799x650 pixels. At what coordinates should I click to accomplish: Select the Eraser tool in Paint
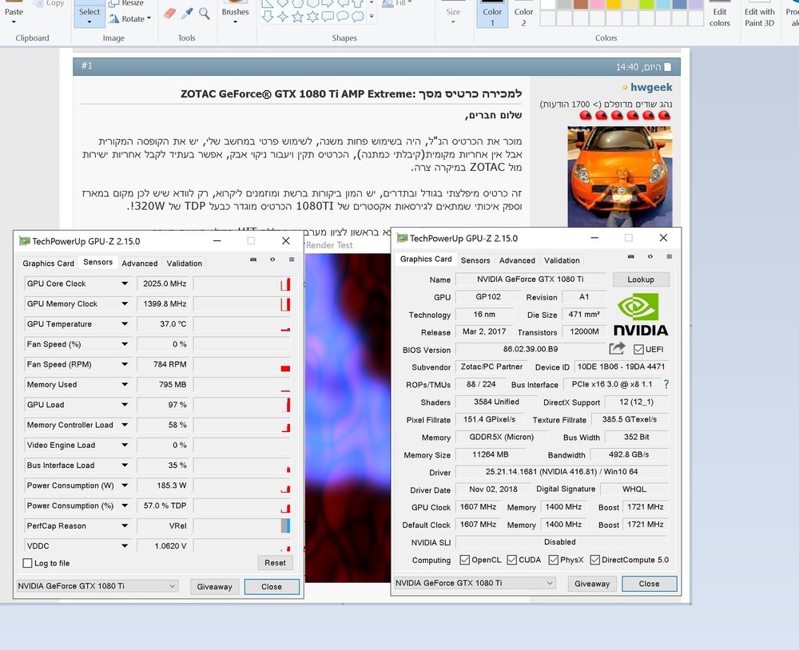169,14
